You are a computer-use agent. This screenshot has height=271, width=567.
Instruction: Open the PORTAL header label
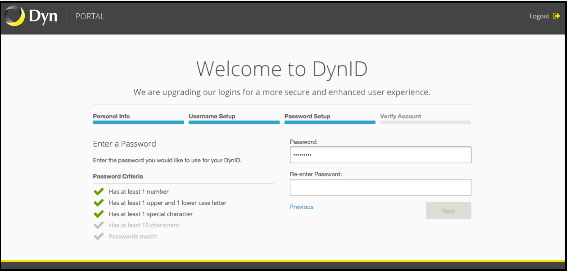coord(90,16)
